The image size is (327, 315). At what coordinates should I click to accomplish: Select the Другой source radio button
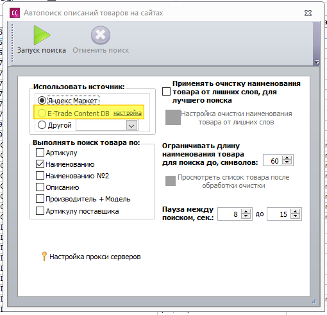coord(42,125)
